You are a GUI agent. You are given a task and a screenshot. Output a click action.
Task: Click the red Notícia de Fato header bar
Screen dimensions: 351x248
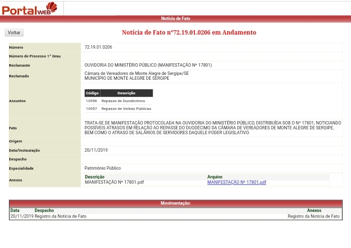175,18
